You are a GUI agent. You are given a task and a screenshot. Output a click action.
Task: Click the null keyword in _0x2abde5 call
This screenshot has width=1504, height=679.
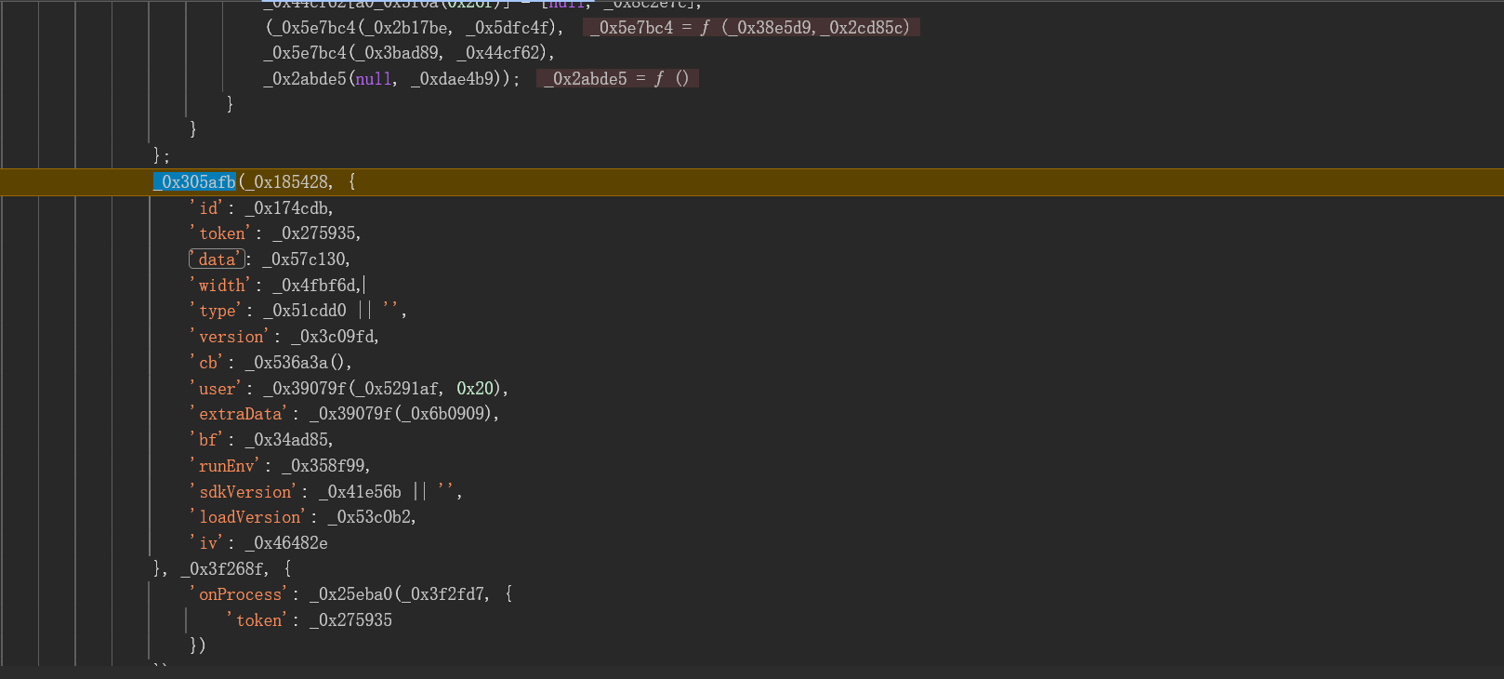click(x=374, y=79)
